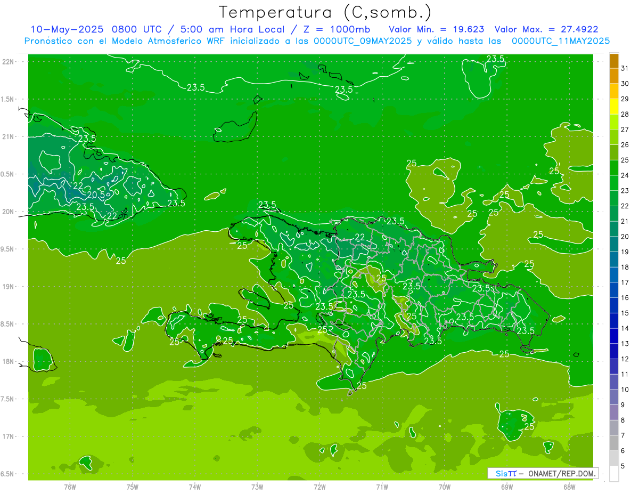Click the title 'Temperatura (C,somb.)'

pos(325,12)
